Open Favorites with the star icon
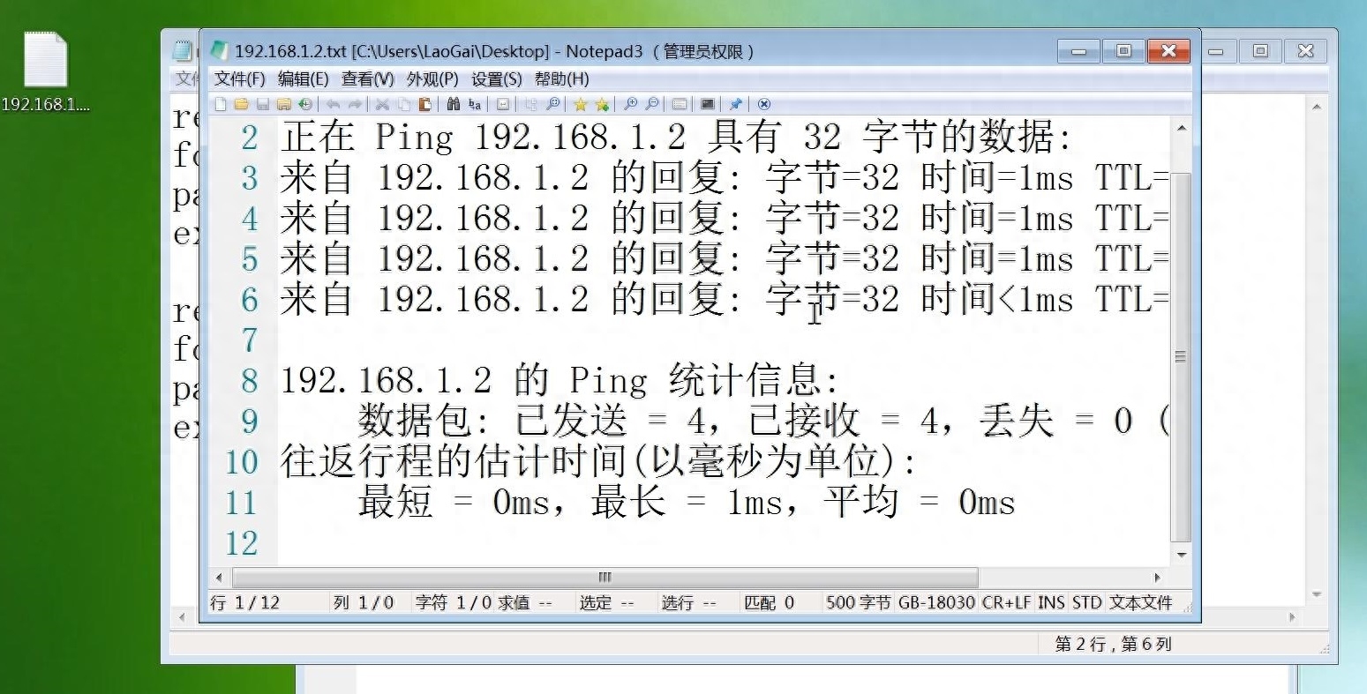 pos(580,104)
